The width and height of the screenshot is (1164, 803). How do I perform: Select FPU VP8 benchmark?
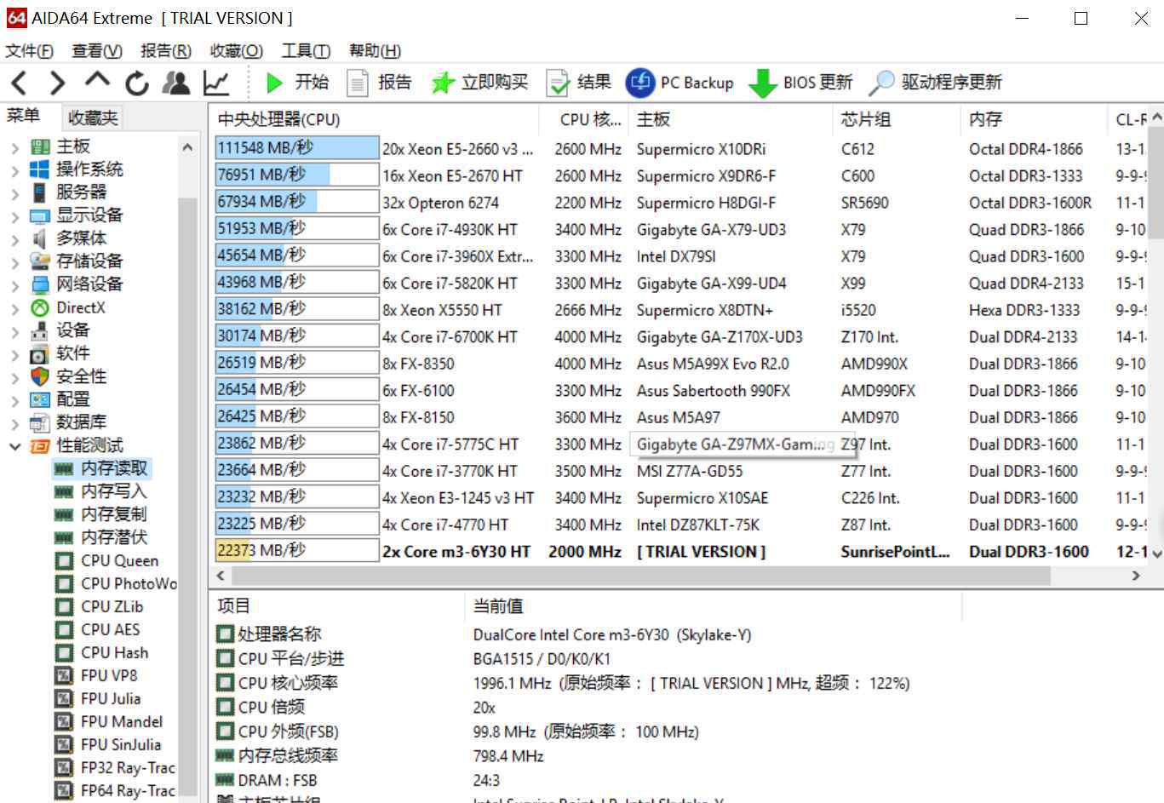97,675
